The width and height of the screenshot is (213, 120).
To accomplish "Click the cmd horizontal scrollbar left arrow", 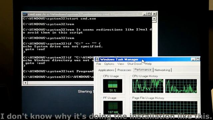I will pyautogui.click(x=25, y=83).
